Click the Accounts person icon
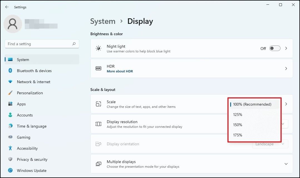 tap(10, 115)
